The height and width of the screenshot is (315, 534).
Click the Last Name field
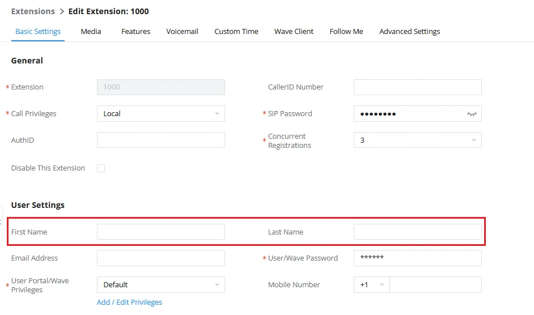point(418,232)
